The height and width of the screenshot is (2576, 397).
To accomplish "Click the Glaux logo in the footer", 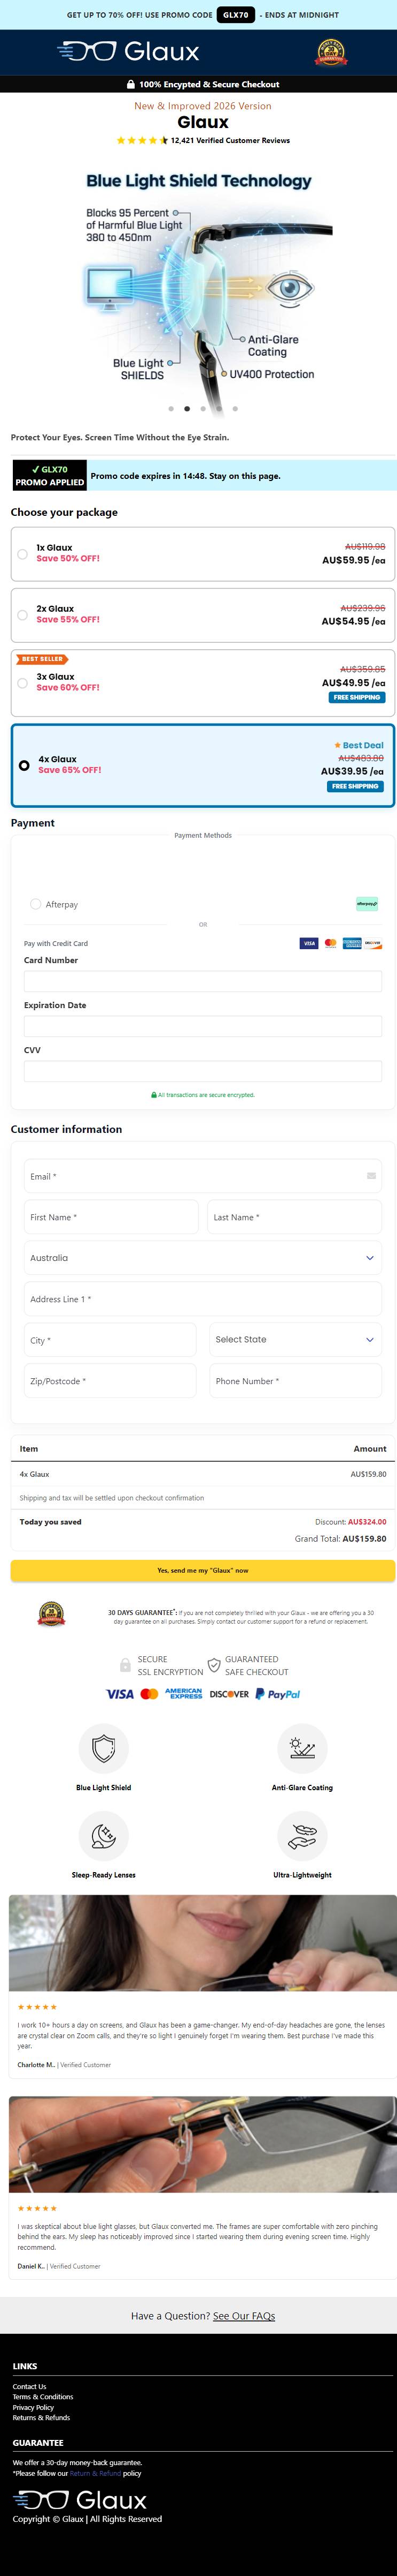I will 80,2501.
